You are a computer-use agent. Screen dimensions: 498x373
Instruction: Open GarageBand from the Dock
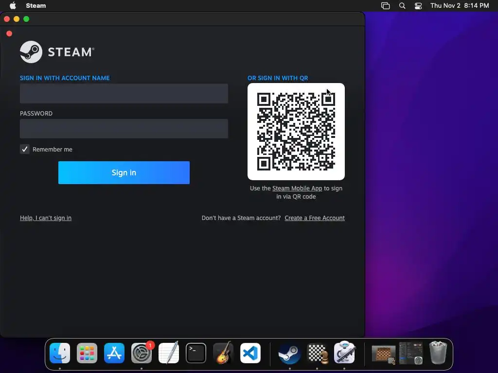[223, 353]
